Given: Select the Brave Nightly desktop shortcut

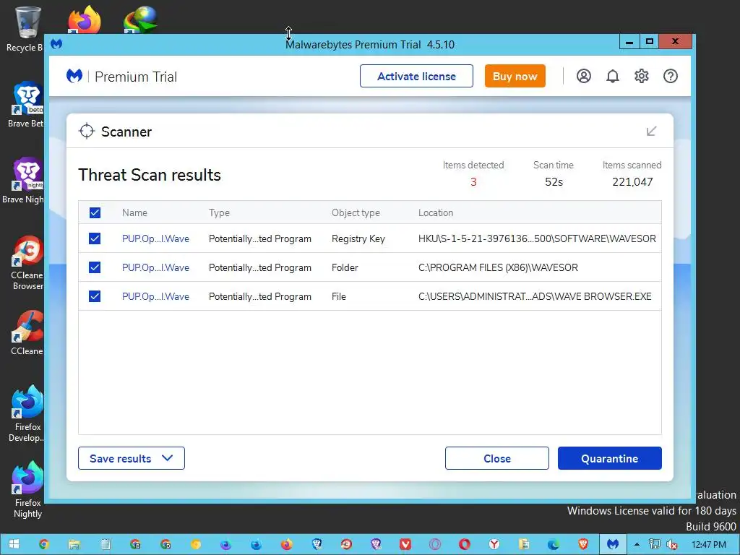Looking at the screenshot, I should pyautogui.click(x=26, y=181).
